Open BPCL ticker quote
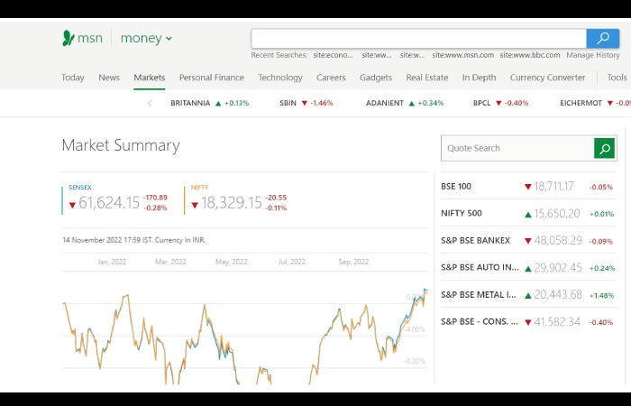Image resolution: width=631 pixels, height=406 pixels. pos(500,103)
